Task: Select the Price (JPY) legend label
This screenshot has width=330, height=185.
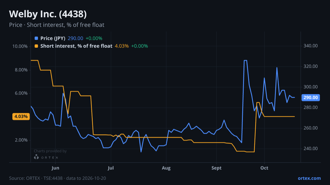Action: [53, 38]
